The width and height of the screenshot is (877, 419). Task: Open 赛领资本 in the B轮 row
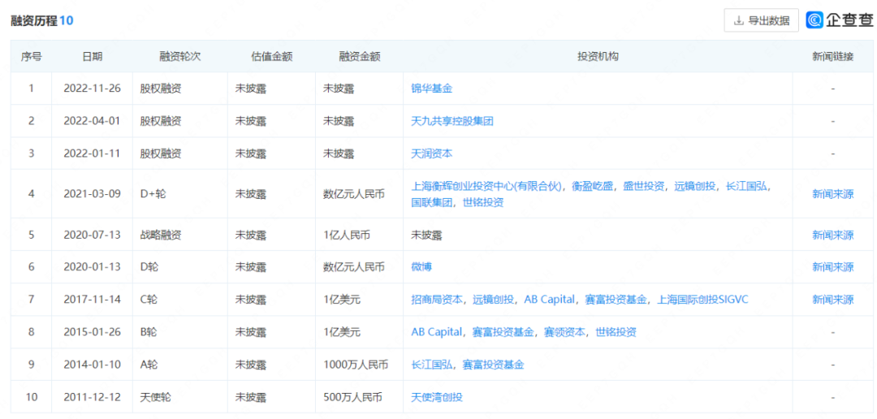point(564,332)
